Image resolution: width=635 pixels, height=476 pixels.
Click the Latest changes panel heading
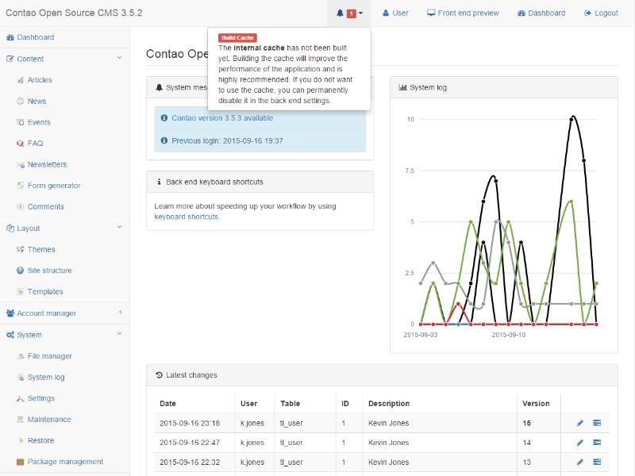click(x=382, y=375)
